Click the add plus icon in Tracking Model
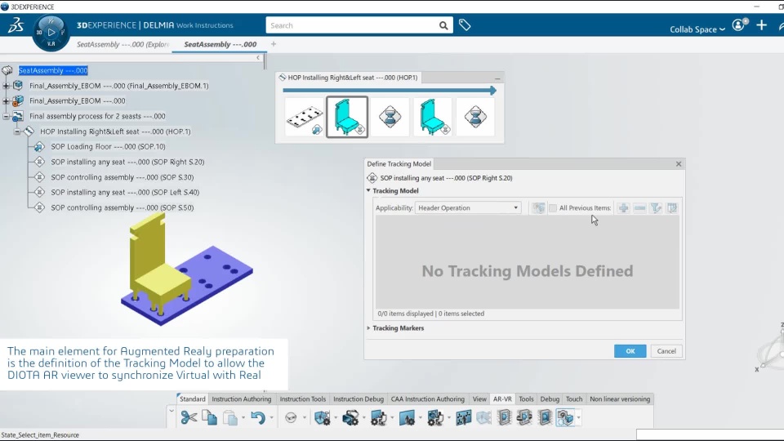This screenshot has height=441, width=784. pos(623,208)
